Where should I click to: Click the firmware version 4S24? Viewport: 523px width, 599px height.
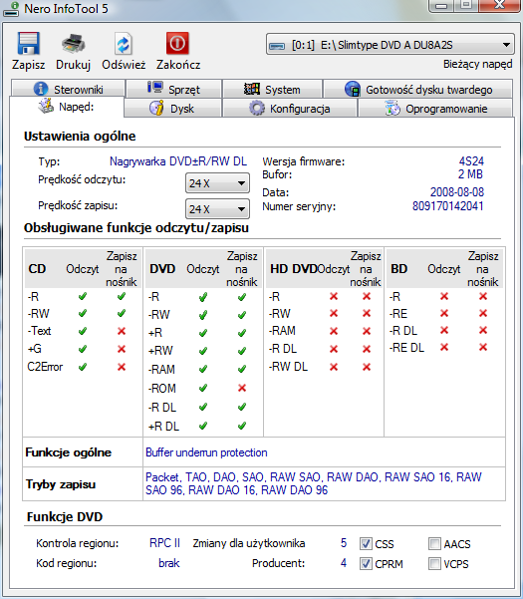tap(471, 161)
